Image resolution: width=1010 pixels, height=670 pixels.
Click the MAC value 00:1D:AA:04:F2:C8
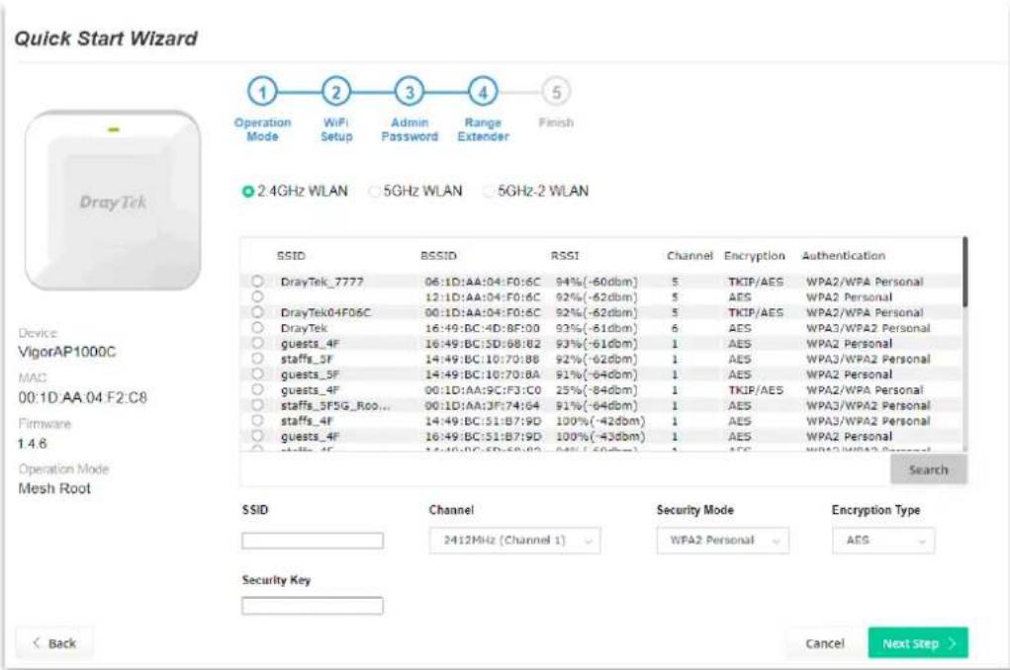pos(82,398)
